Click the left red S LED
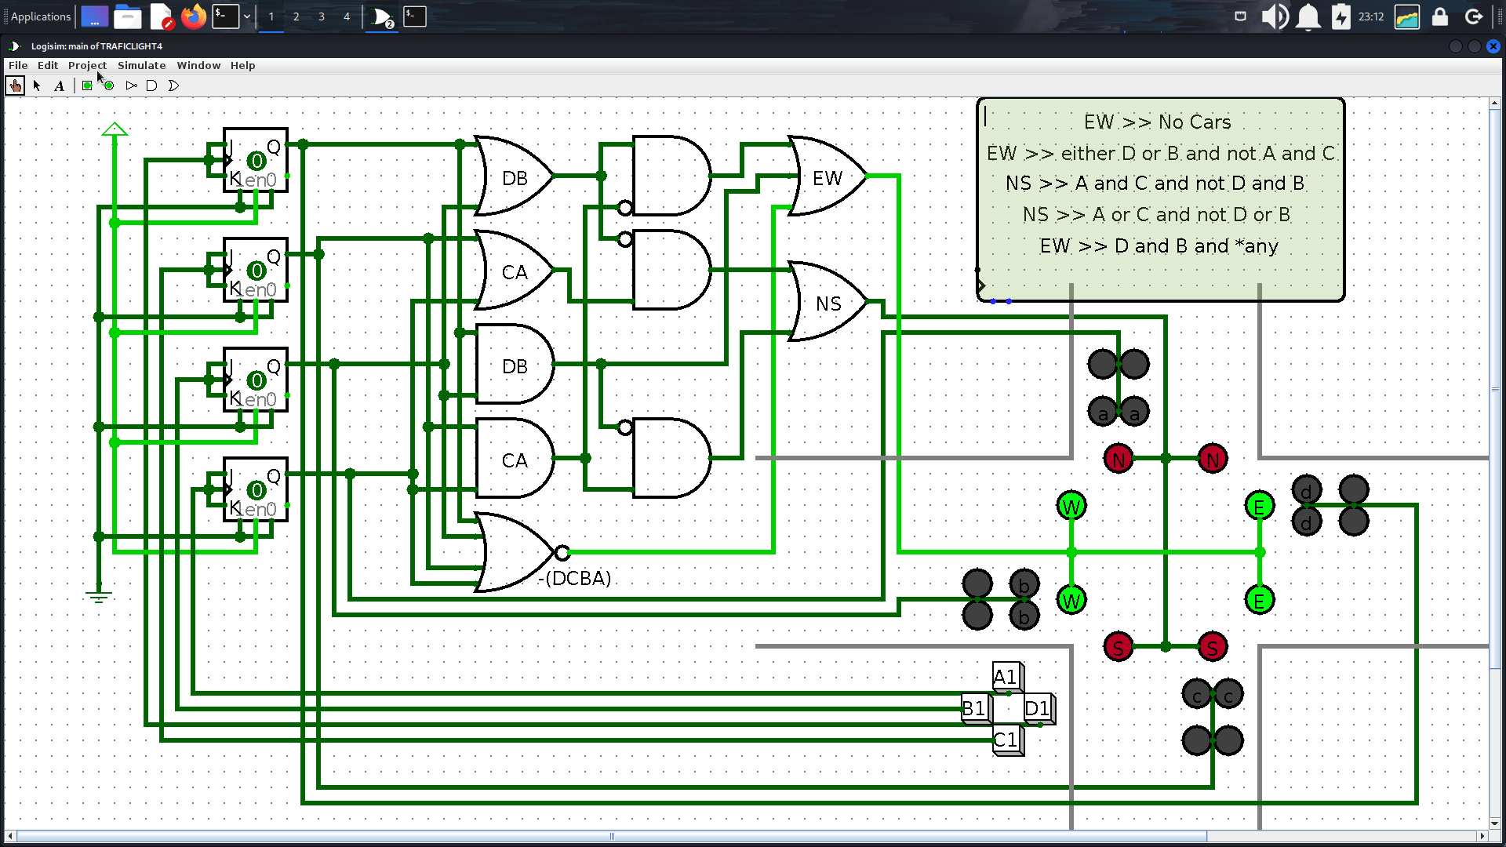 1119,647
